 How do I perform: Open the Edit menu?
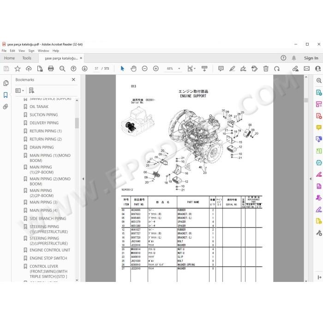click(x=12, y=51)
